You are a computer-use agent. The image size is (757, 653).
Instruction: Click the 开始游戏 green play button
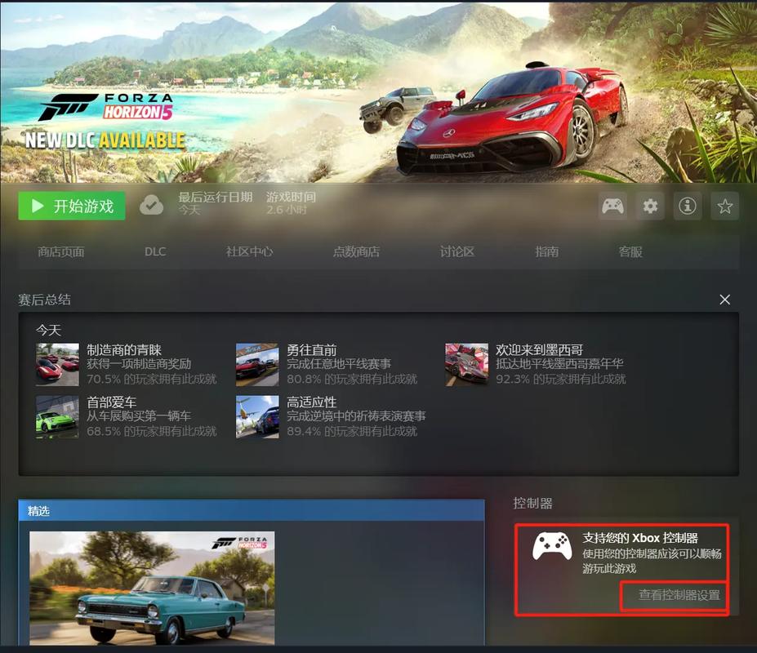tap(70, 206)
